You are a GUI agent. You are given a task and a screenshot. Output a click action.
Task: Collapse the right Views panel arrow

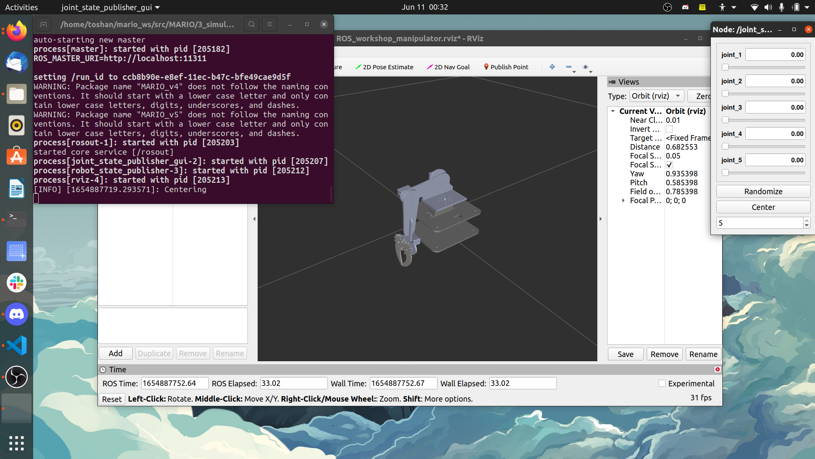point(600,219)
